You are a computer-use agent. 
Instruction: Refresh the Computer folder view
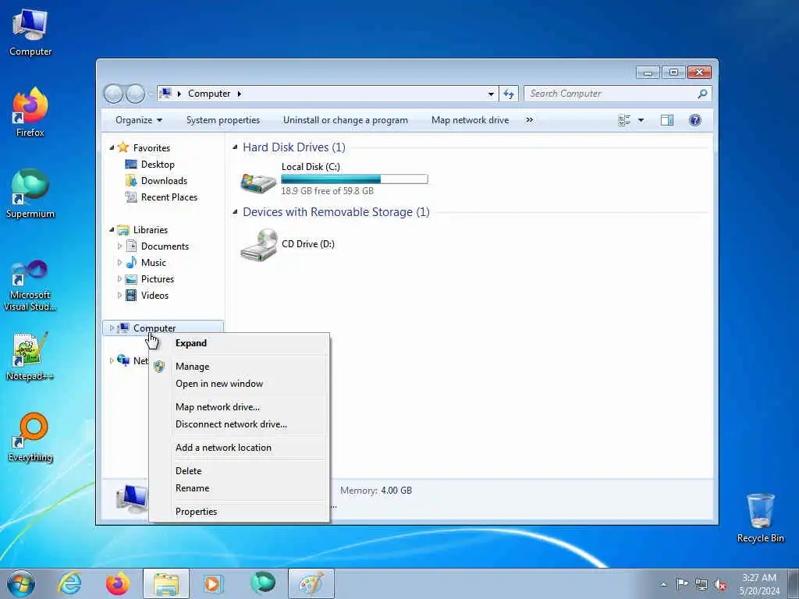pyautogui.click(x=509, y=94)
